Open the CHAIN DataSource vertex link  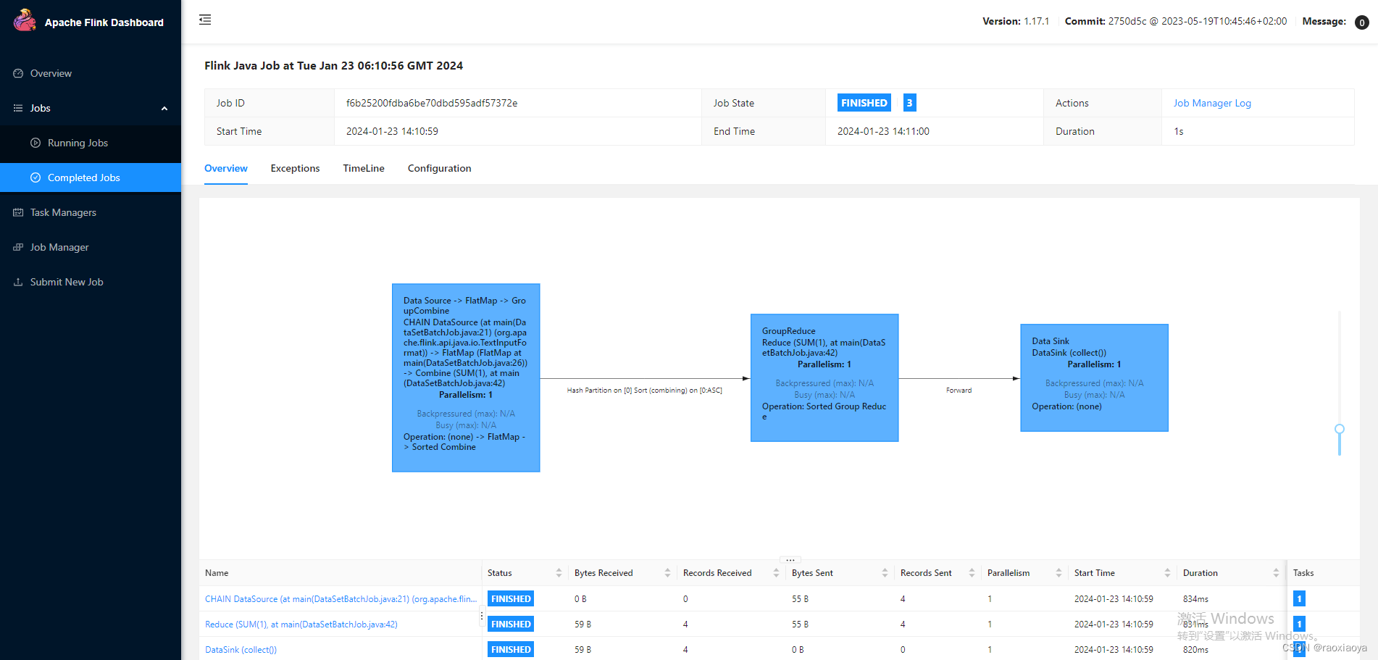pos(341,599)
